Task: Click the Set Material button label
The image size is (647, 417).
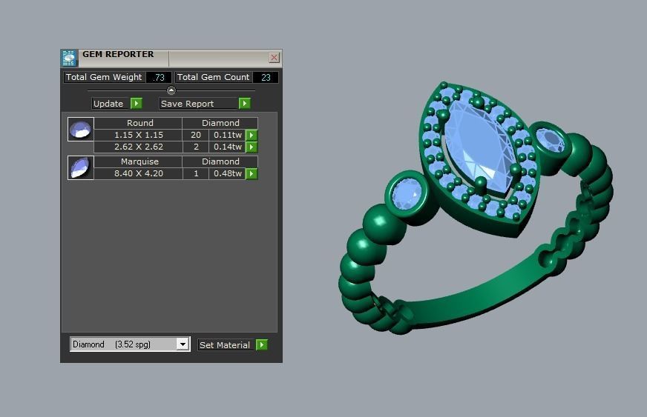Action: [225, 345]
